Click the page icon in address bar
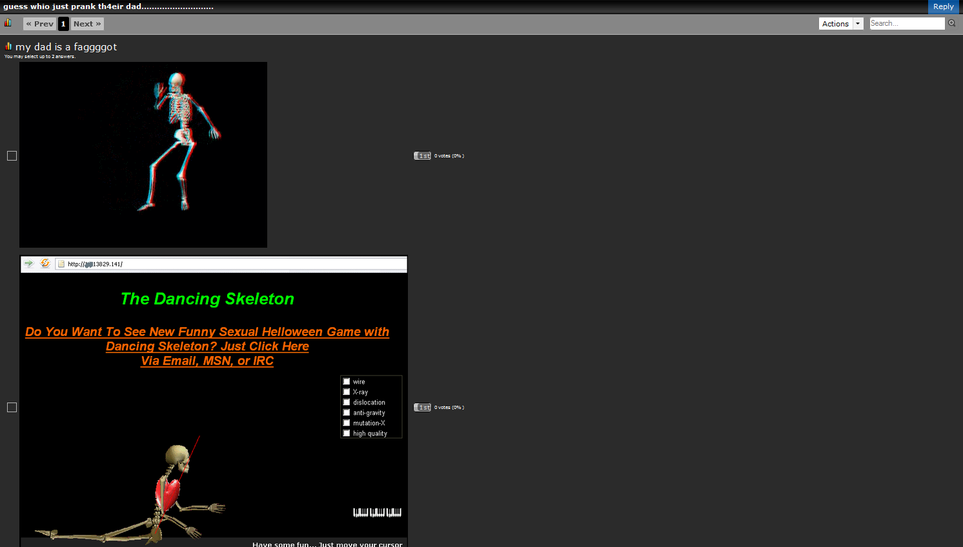The width and height of the screenshot is (963, 547). tap(61, 264)
